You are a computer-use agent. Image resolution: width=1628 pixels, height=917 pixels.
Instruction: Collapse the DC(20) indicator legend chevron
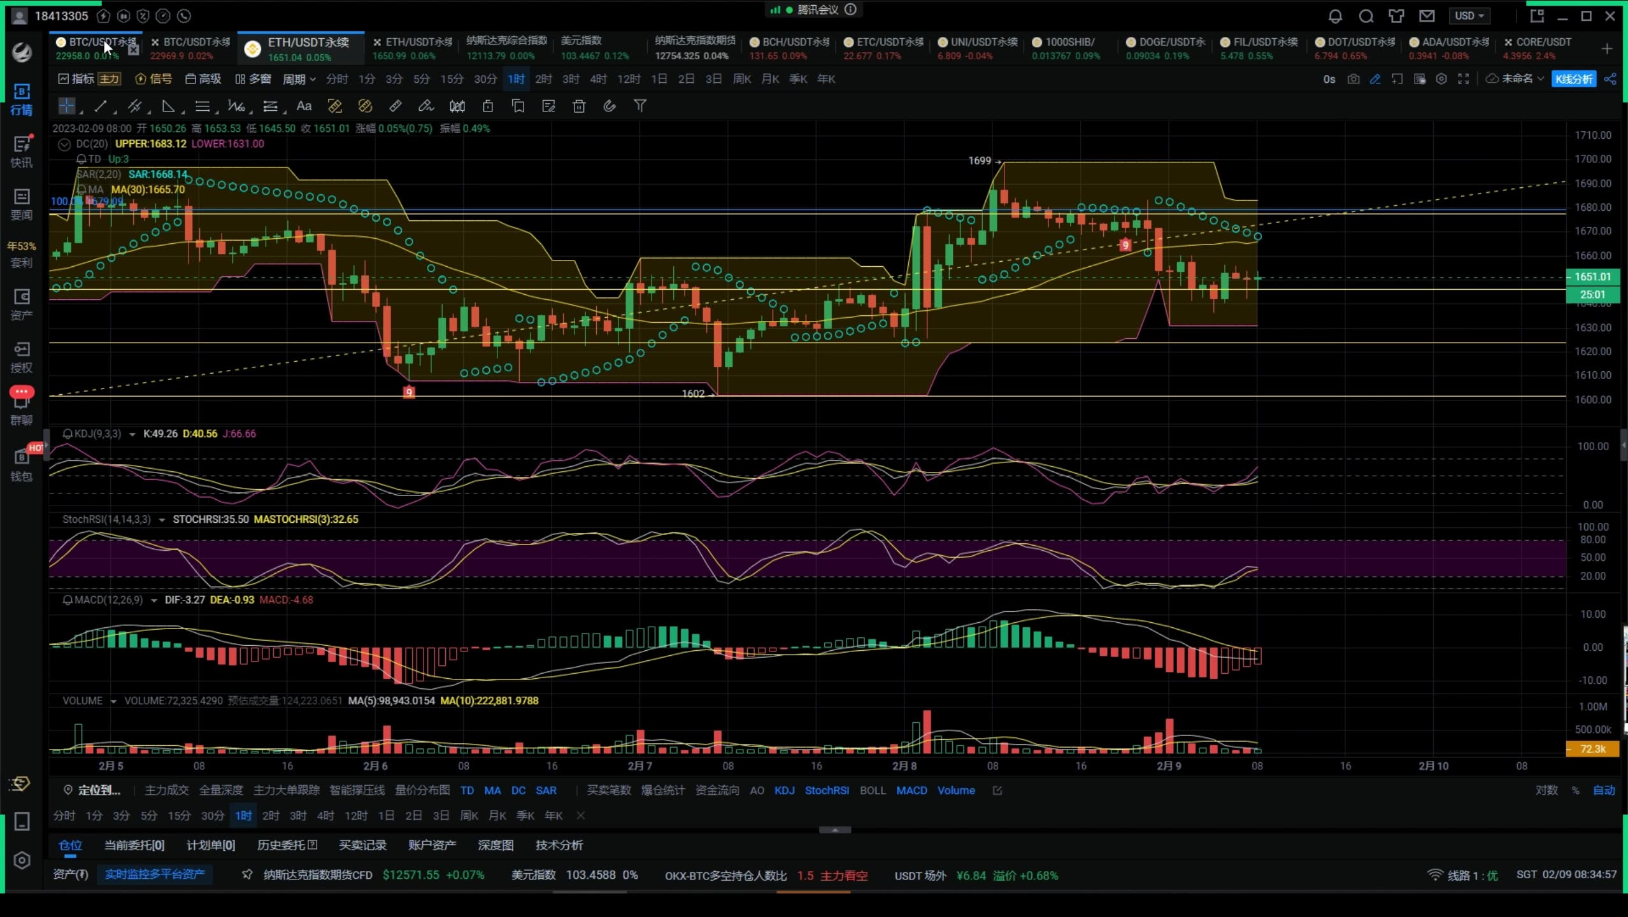click(x=64, y=144)
